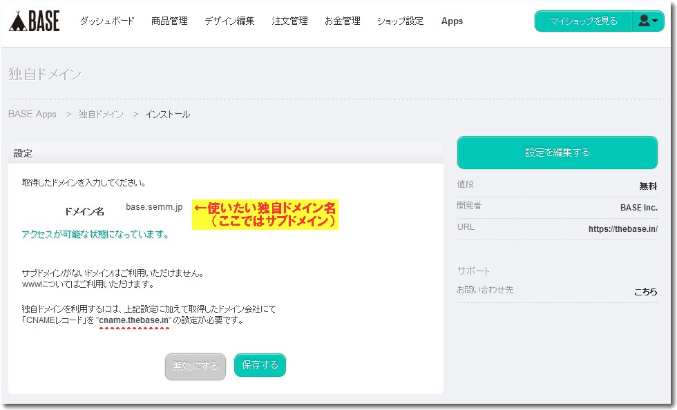
Task: Click the ドメイン名 field label
Action: [84, 211]
